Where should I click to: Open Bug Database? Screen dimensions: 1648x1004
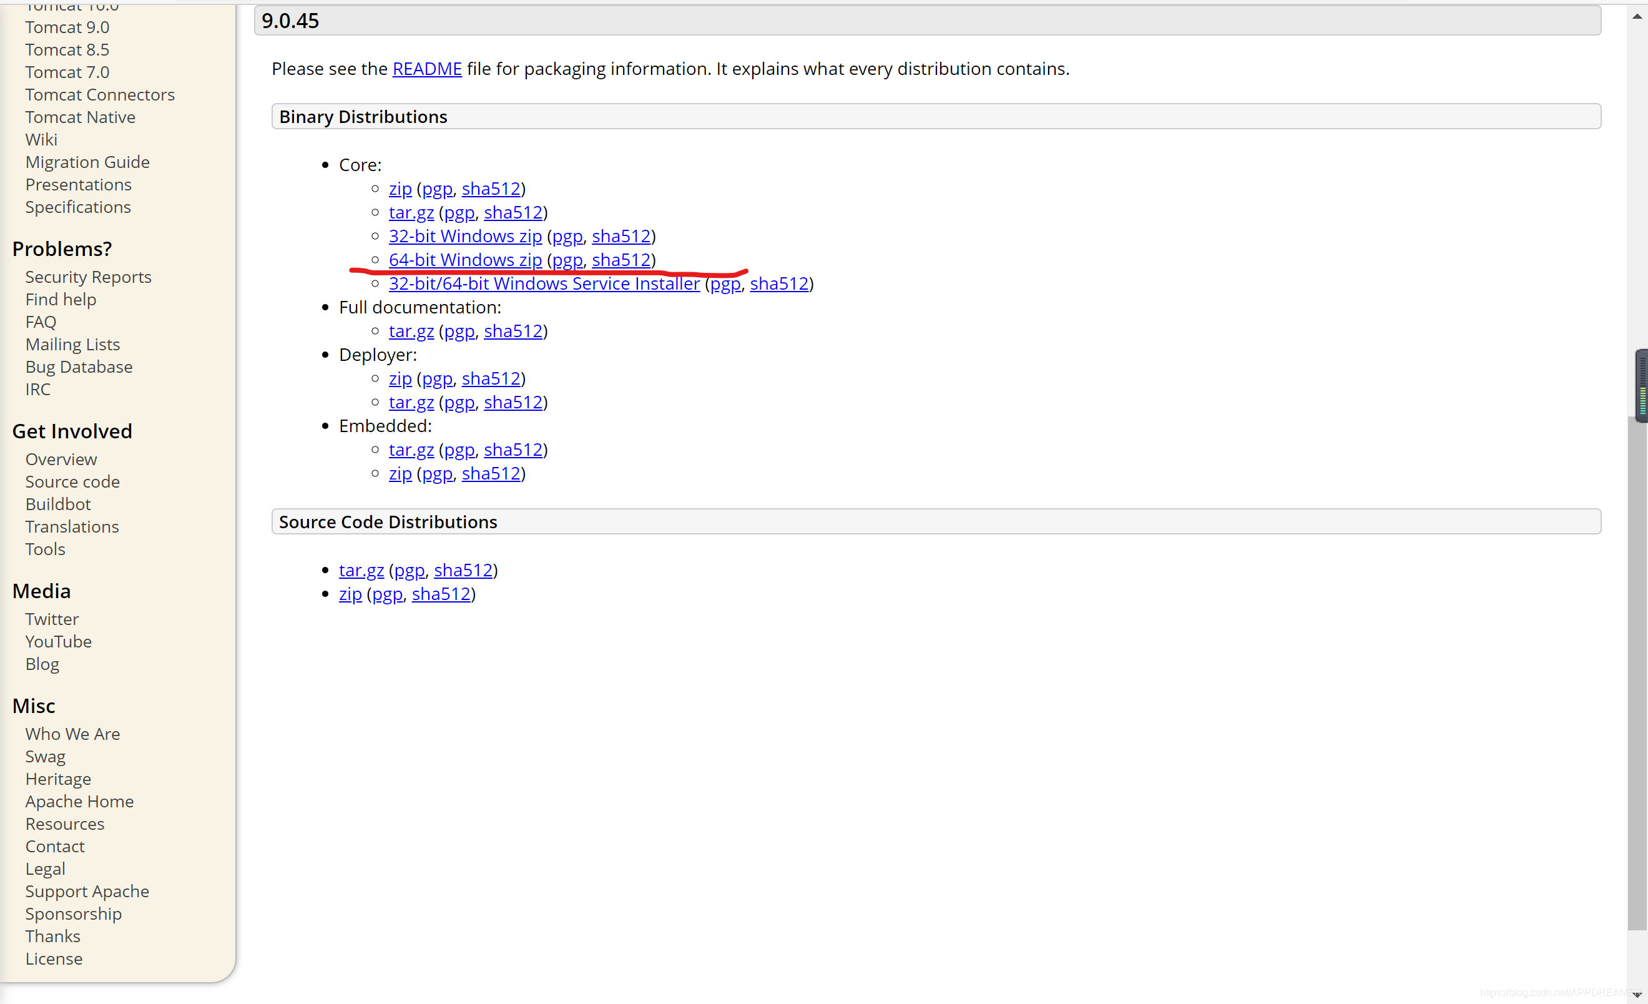coord(78,367)
